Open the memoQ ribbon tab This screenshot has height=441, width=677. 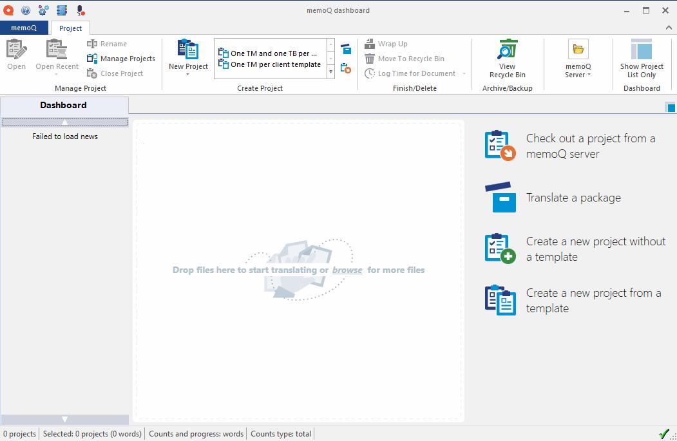[x=24, y=28]
